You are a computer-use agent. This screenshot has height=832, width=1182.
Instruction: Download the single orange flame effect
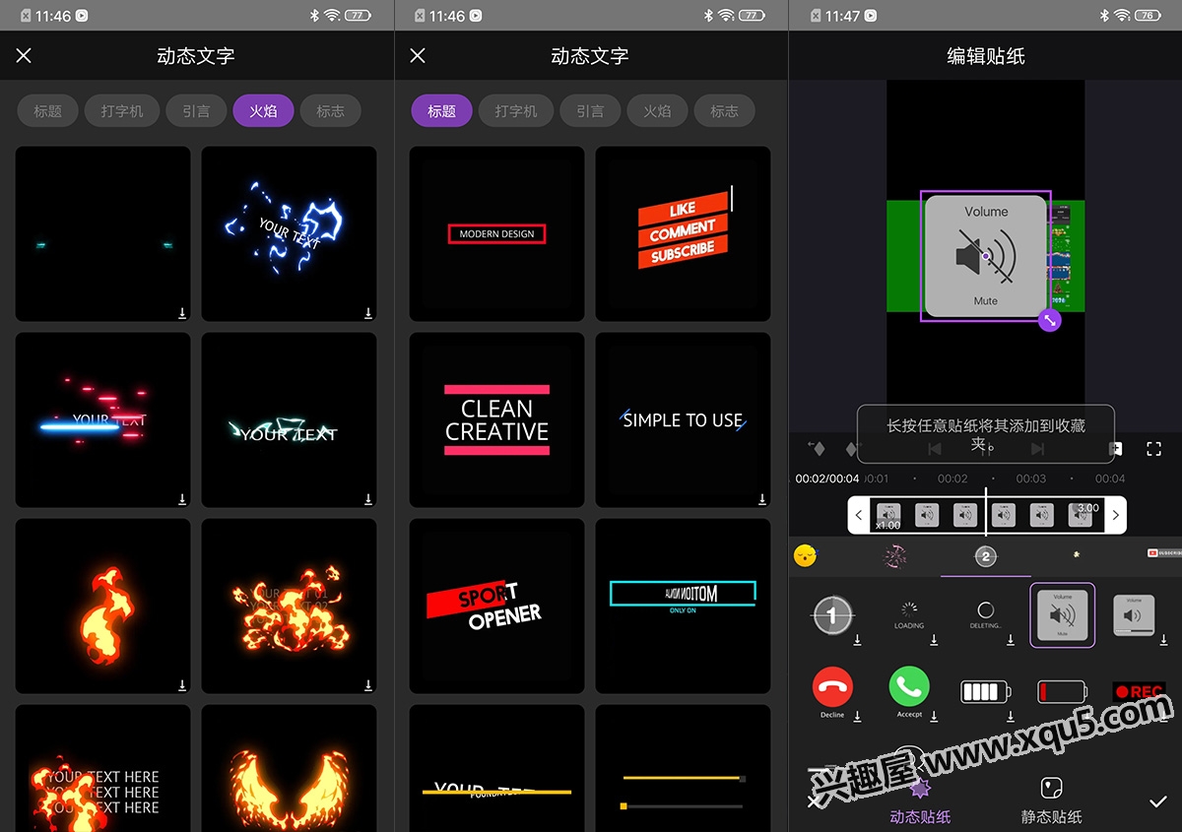pos(182,685)
